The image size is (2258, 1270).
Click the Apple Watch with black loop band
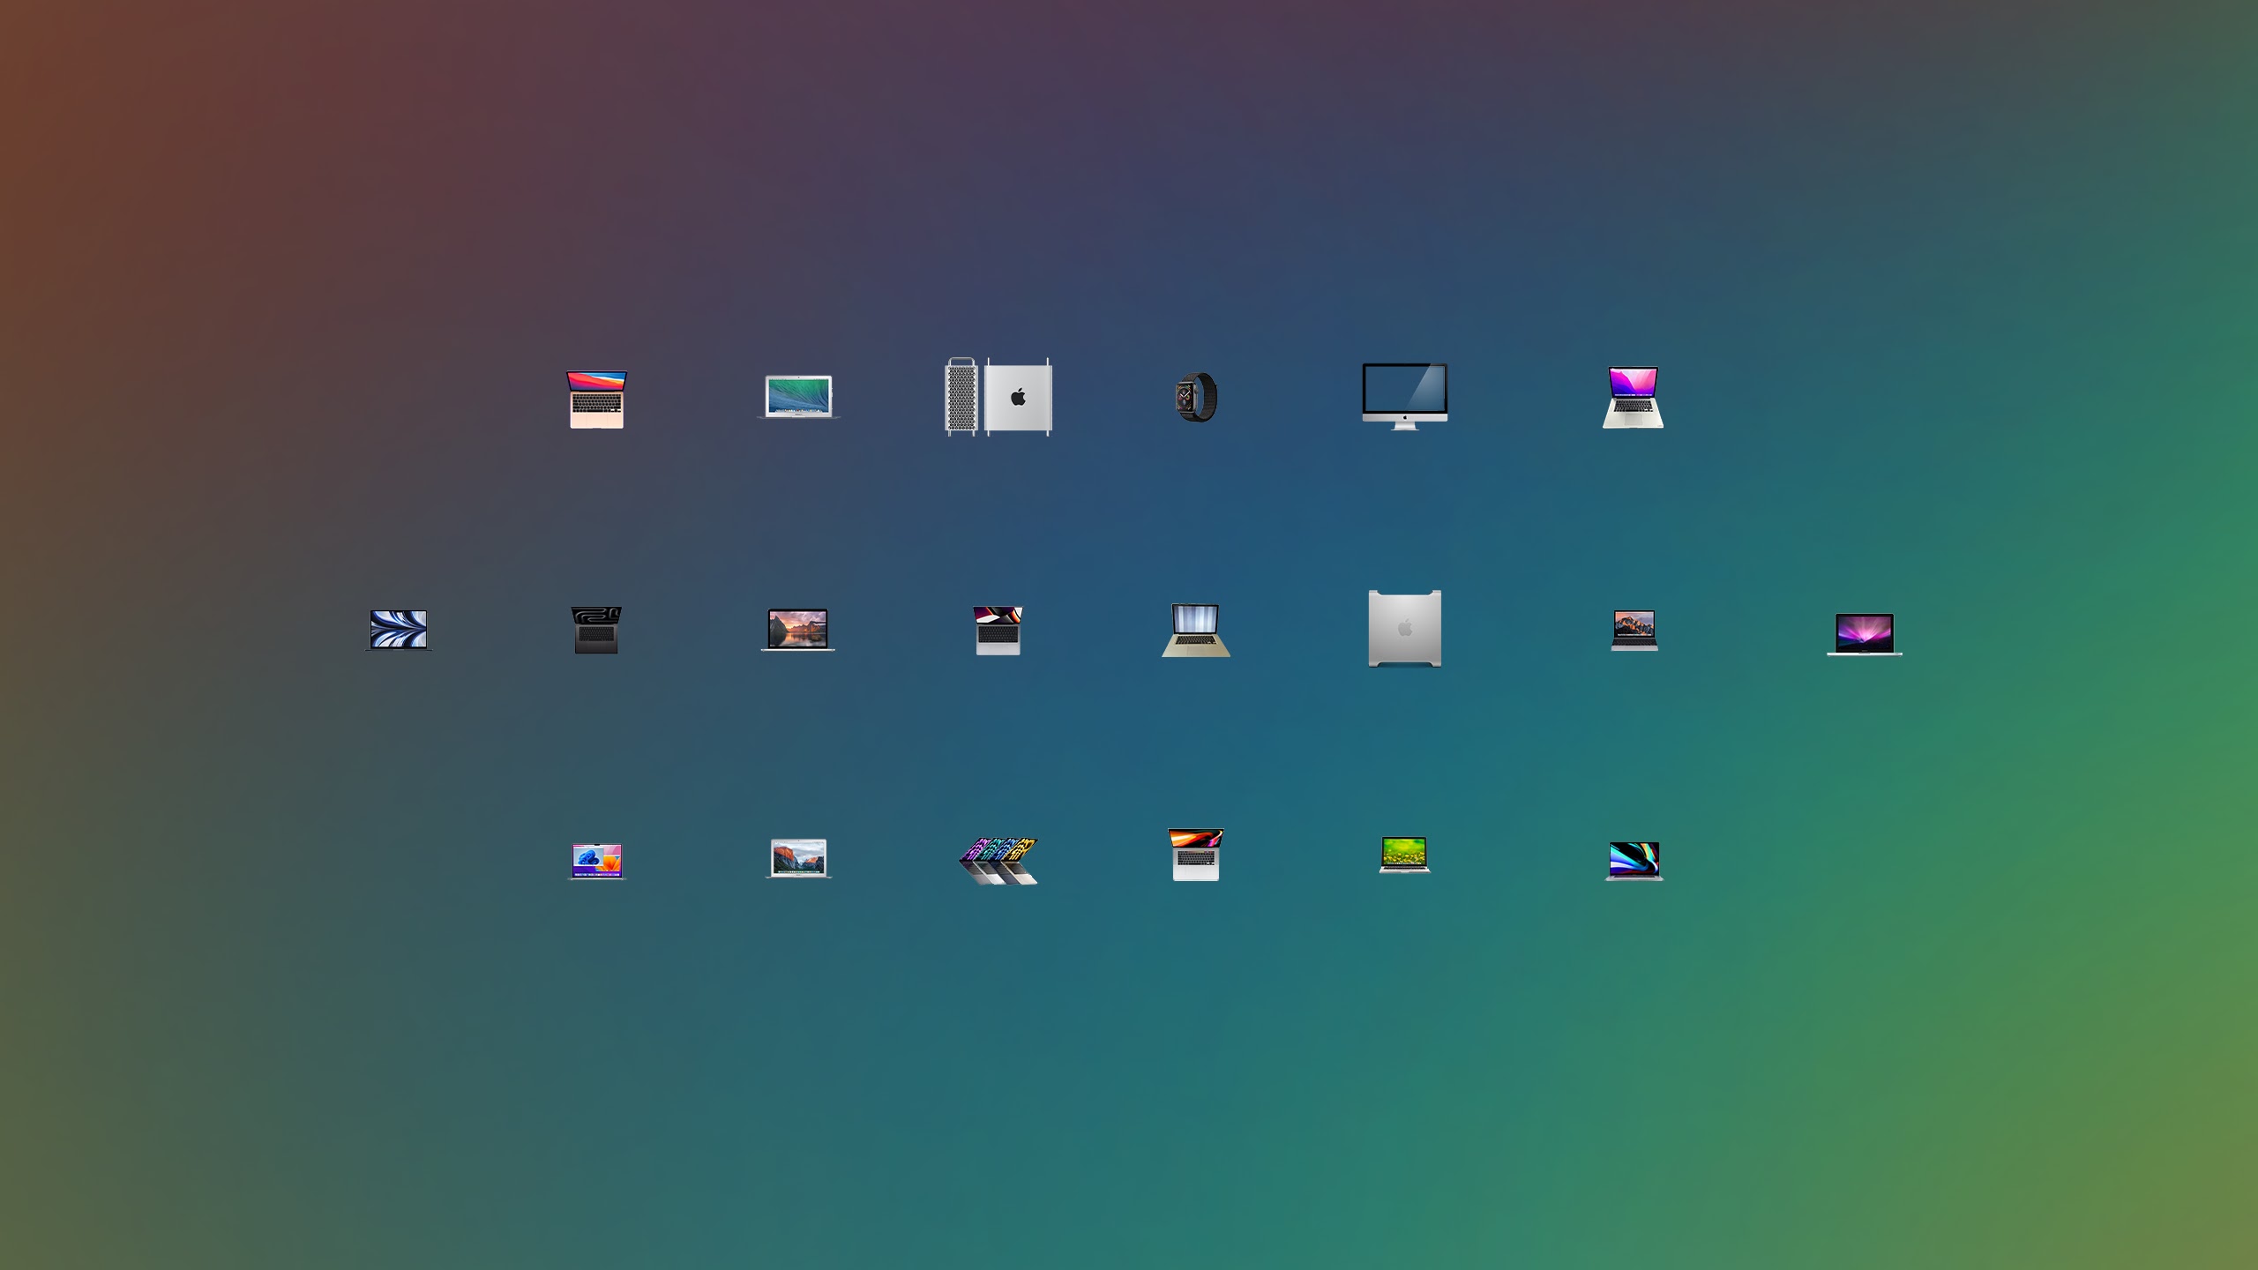click(1196, 397)
